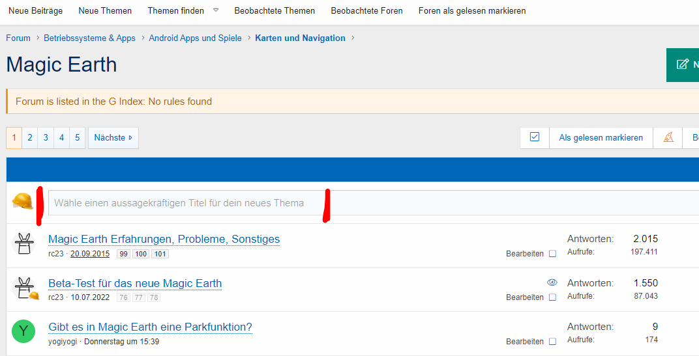Expand the Themen finden dropdown arrow
699x356 pixels.
click(216, 10)
